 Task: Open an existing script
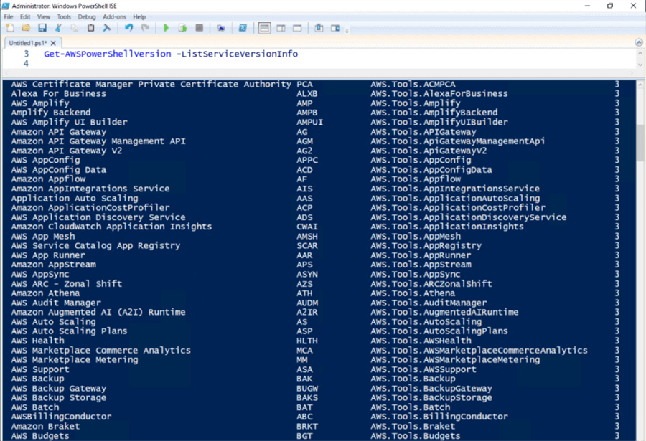click(x=24, y=27)
